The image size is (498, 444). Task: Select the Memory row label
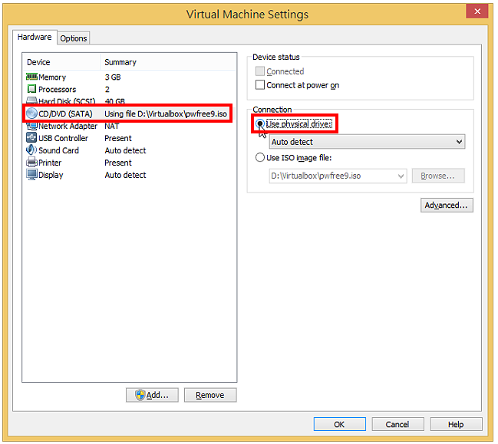pos(52,77)
